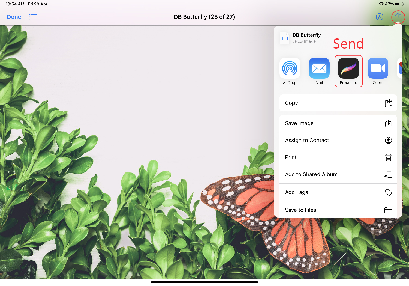The image size is (409, 286).
Task: Tap the Save to Files folder icon
Action: pos(388,210)
